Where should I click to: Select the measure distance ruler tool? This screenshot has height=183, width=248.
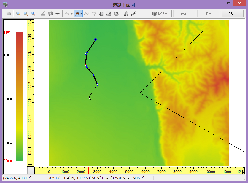tap(43, 14)
